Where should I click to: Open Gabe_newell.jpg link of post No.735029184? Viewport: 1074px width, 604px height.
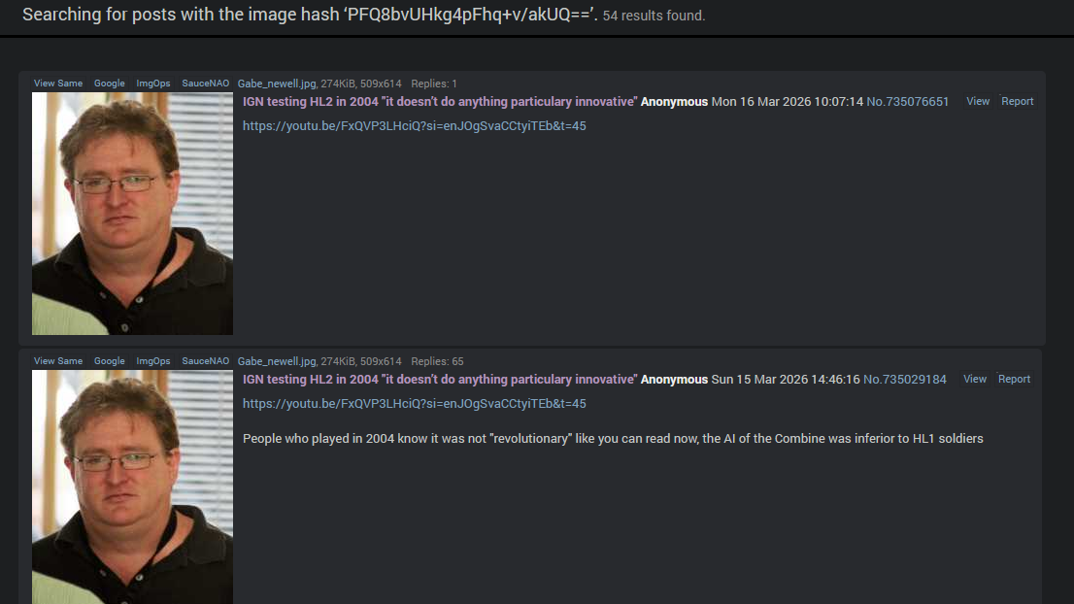point(277,361)
